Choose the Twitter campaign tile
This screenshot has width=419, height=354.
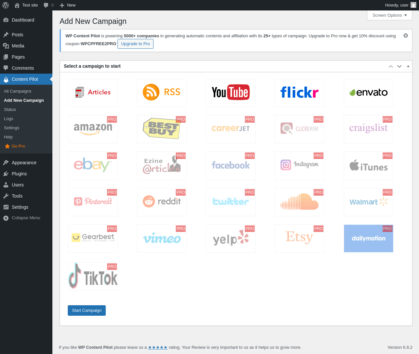231,202
